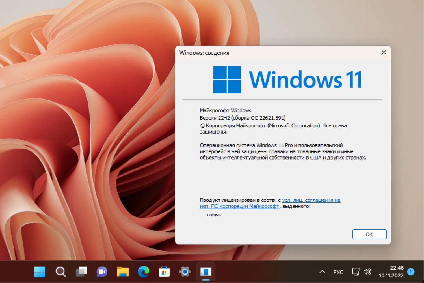The image size is (424, 283).
Task: Switch the РУС input language indicator
Action: coord(338,272)
